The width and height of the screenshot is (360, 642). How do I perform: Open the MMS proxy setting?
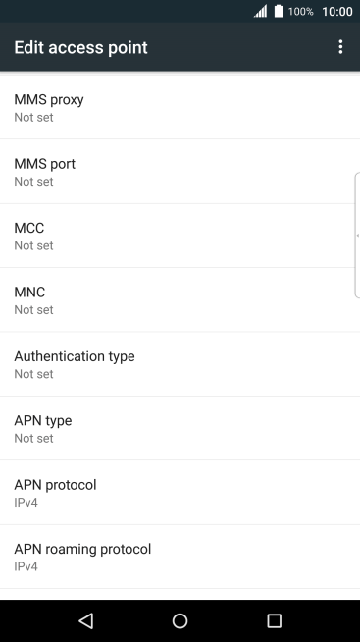(180, 108)
